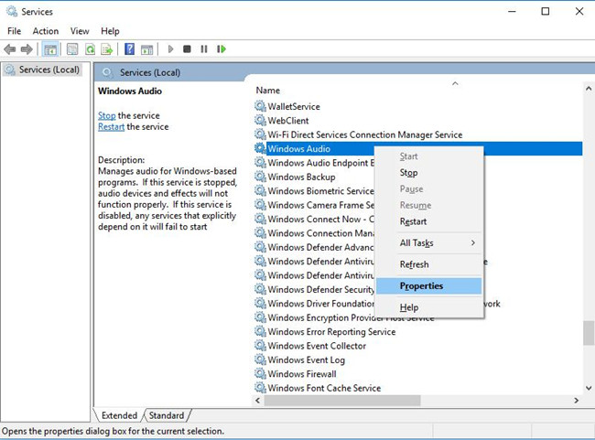Open the Action menu
595x440 pixels.
[x=46, y=31]
